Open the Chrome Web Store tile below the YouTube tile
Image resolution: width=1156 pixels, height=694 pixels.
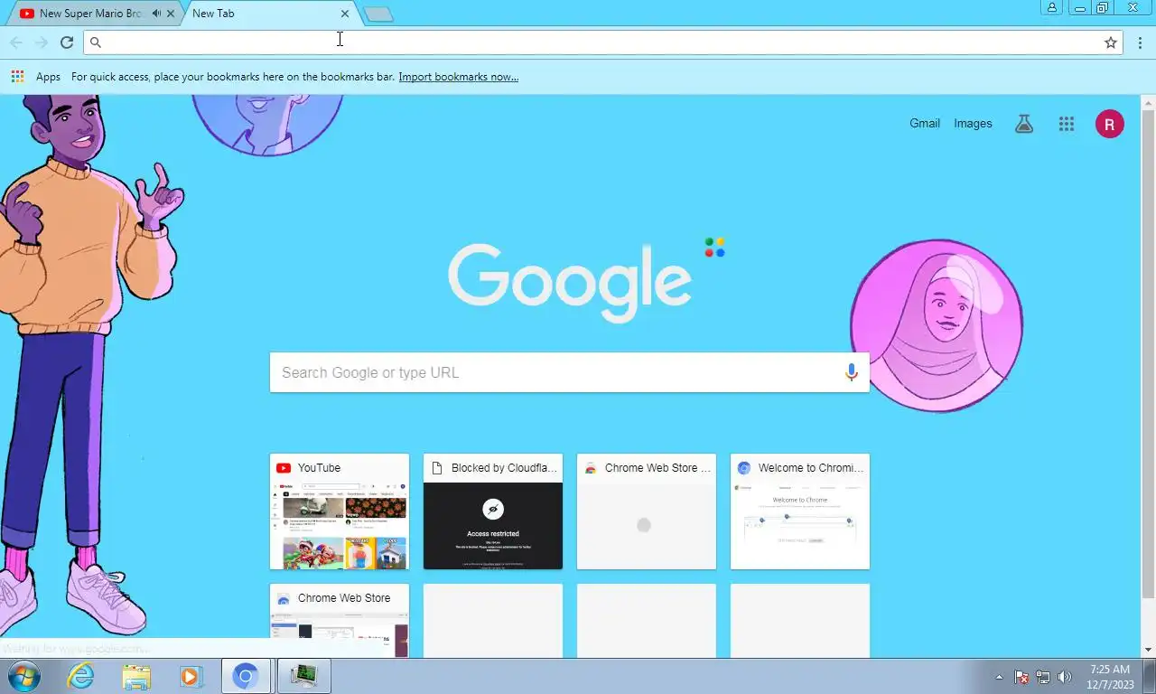pyautogui.click(x=340, y=621)
